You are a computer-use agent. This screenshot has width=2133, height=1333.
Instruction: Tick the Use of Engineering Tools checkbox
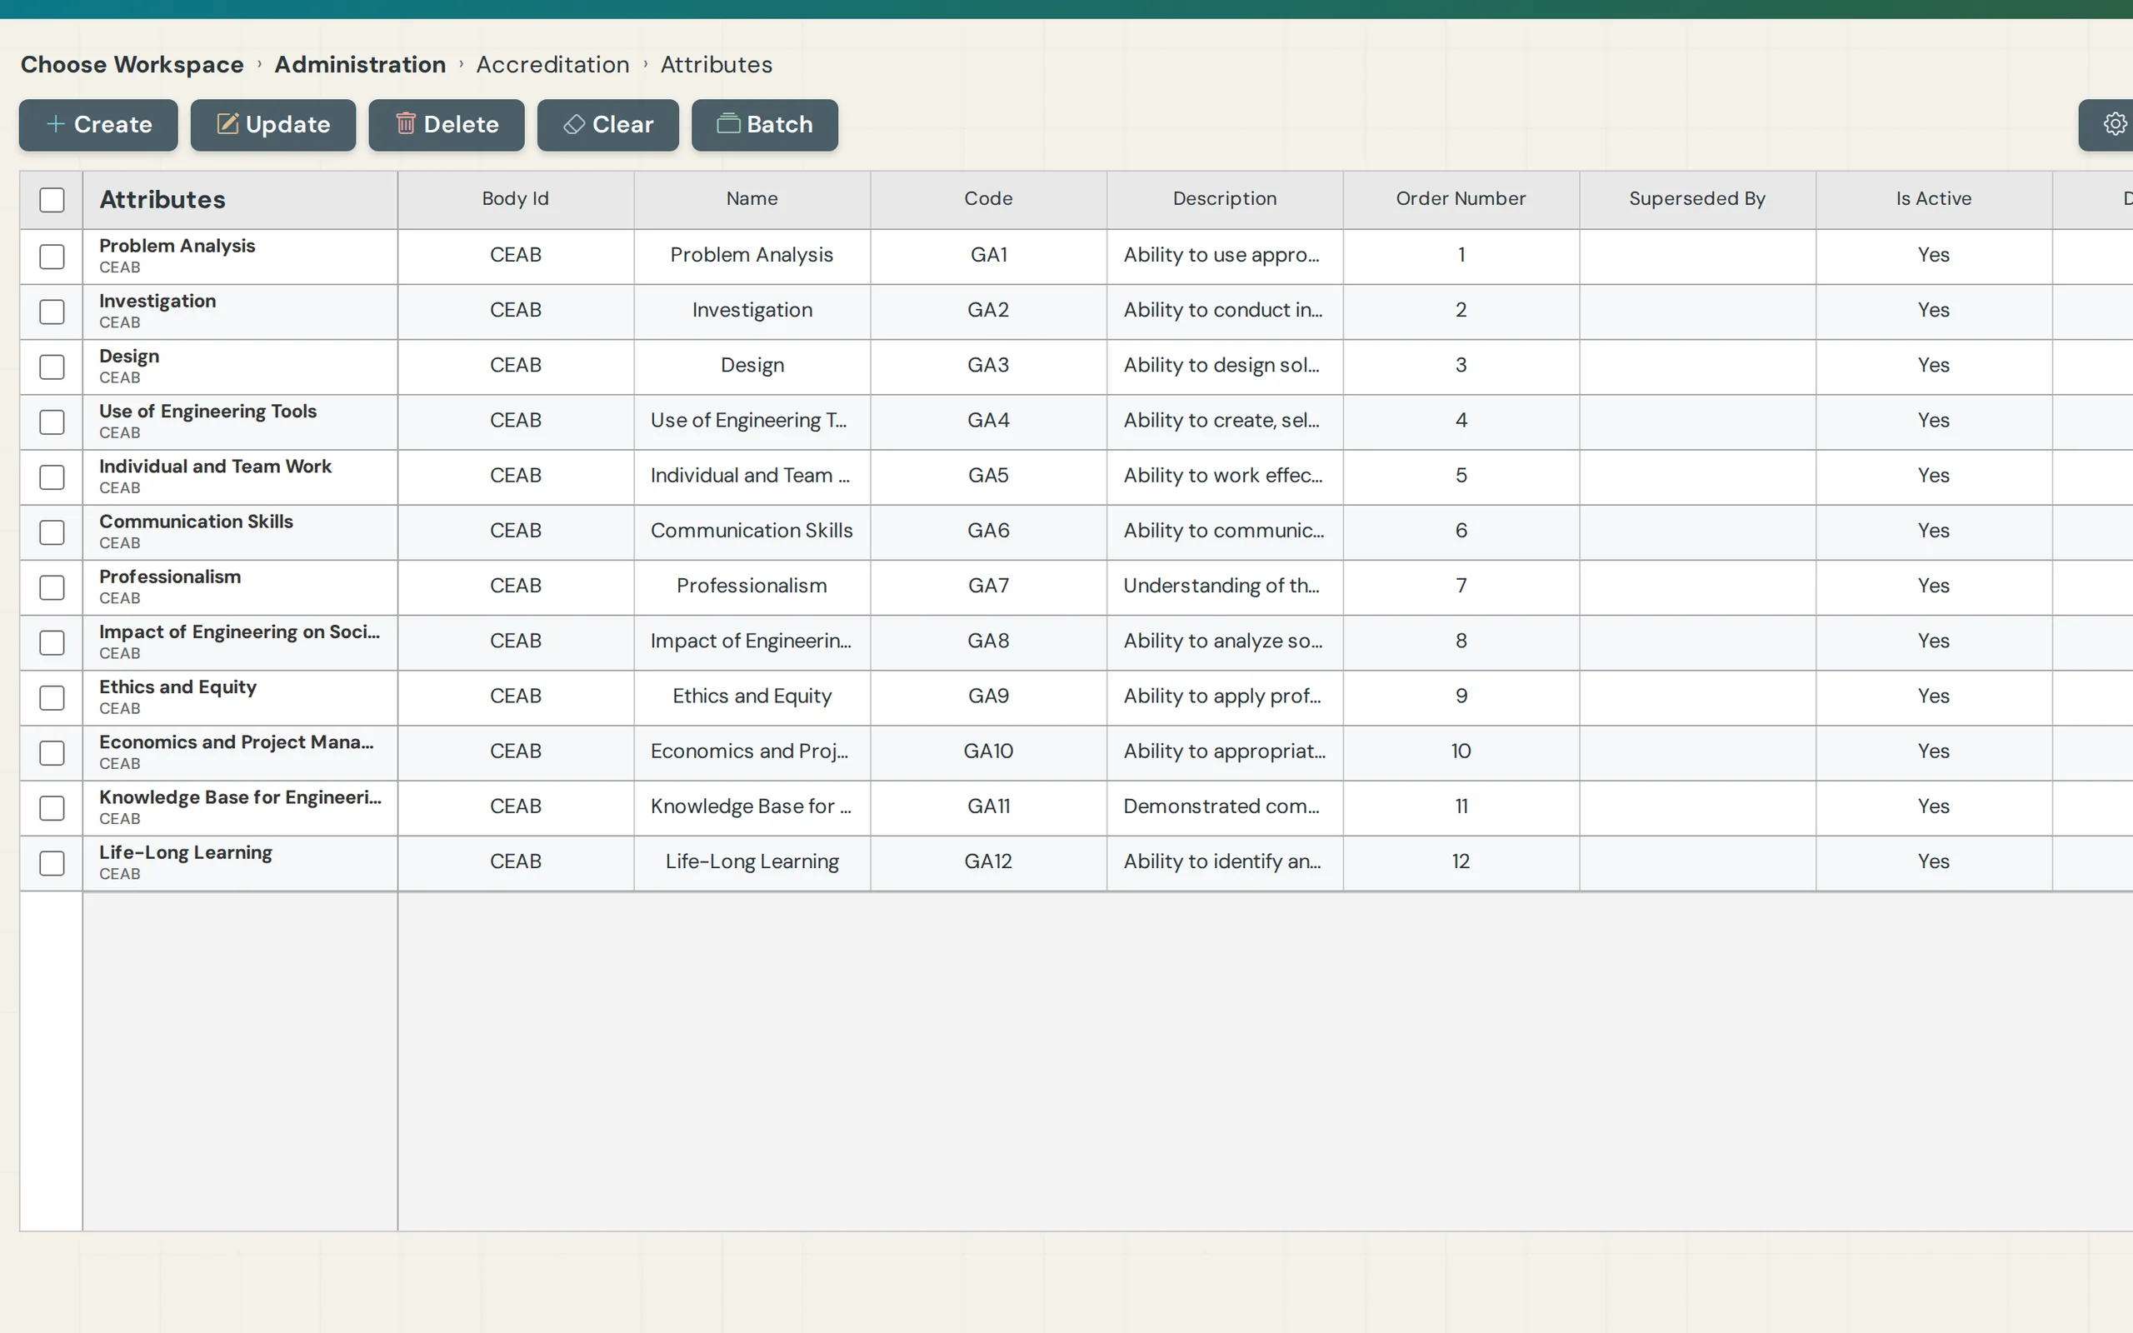[x=52, y=422]
